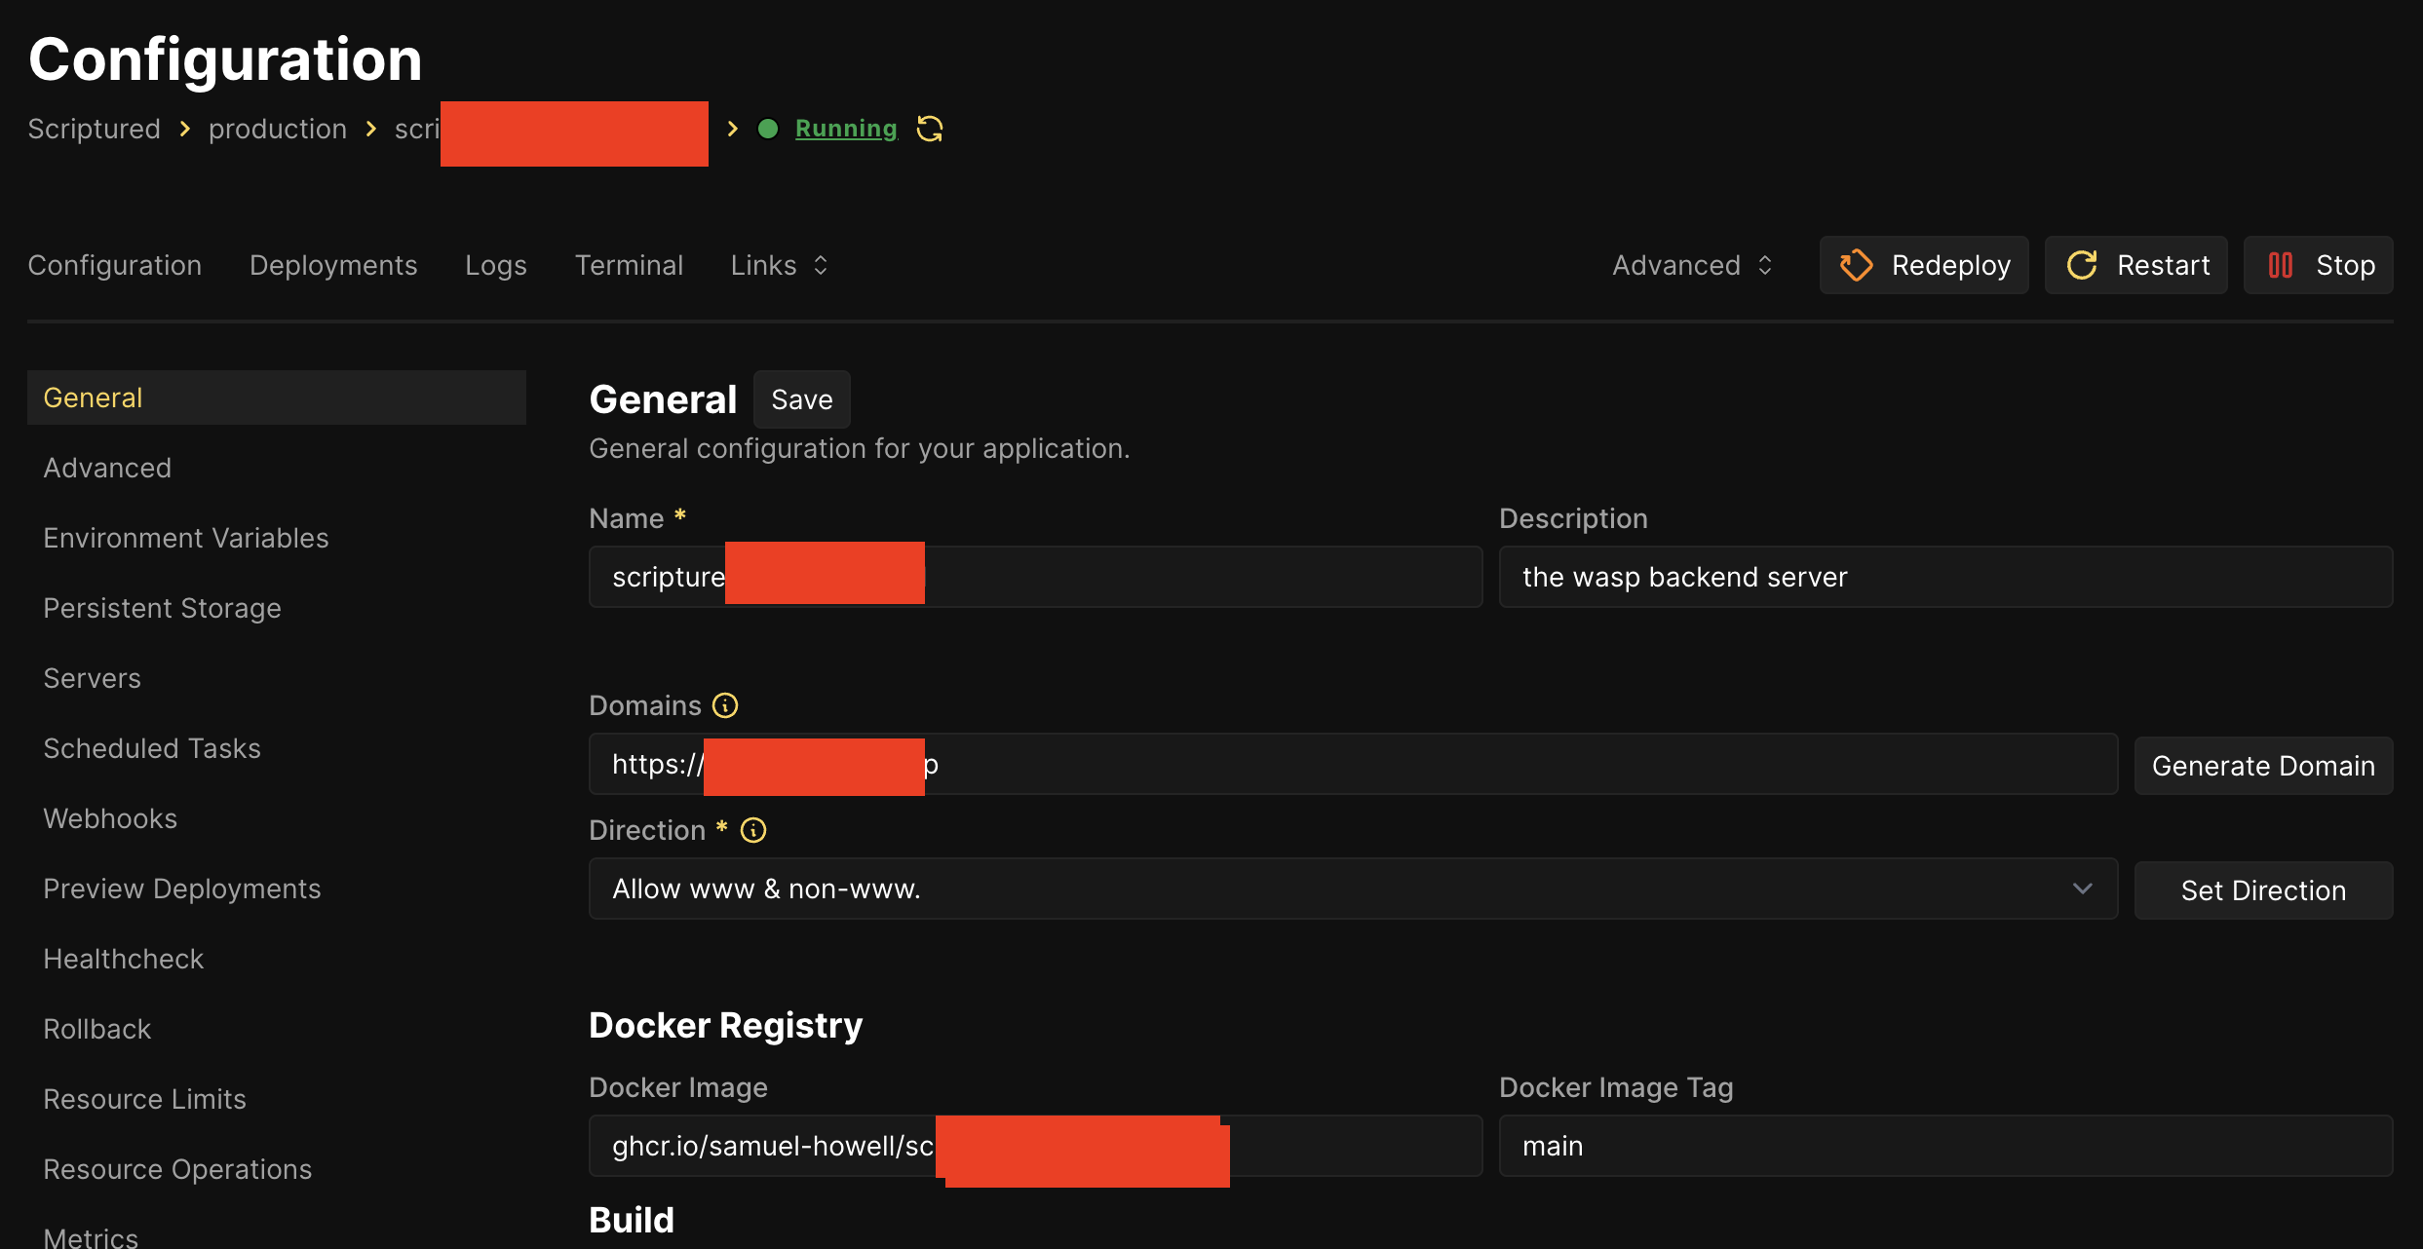
Task: Click the Restart button
Action: coord(2136,265)
